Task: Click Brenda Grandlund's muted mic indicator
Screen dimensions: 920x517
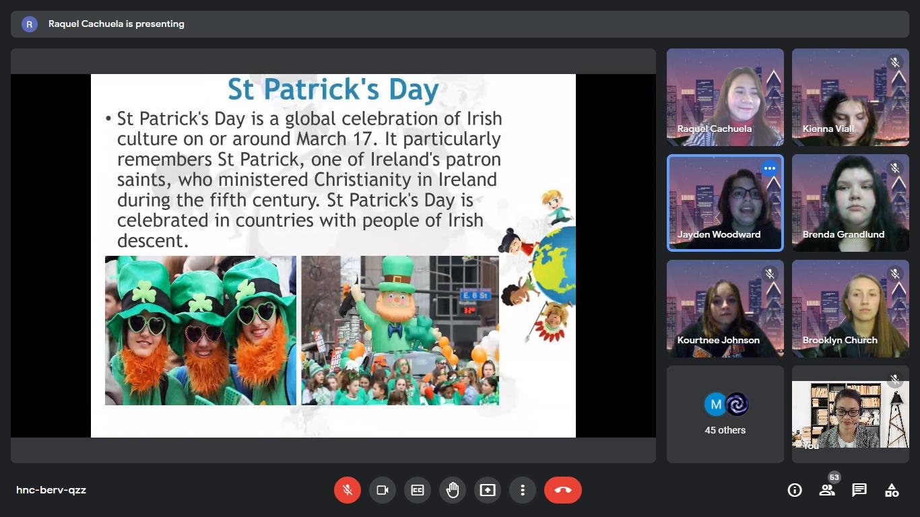Action: (x=895, y=168)
